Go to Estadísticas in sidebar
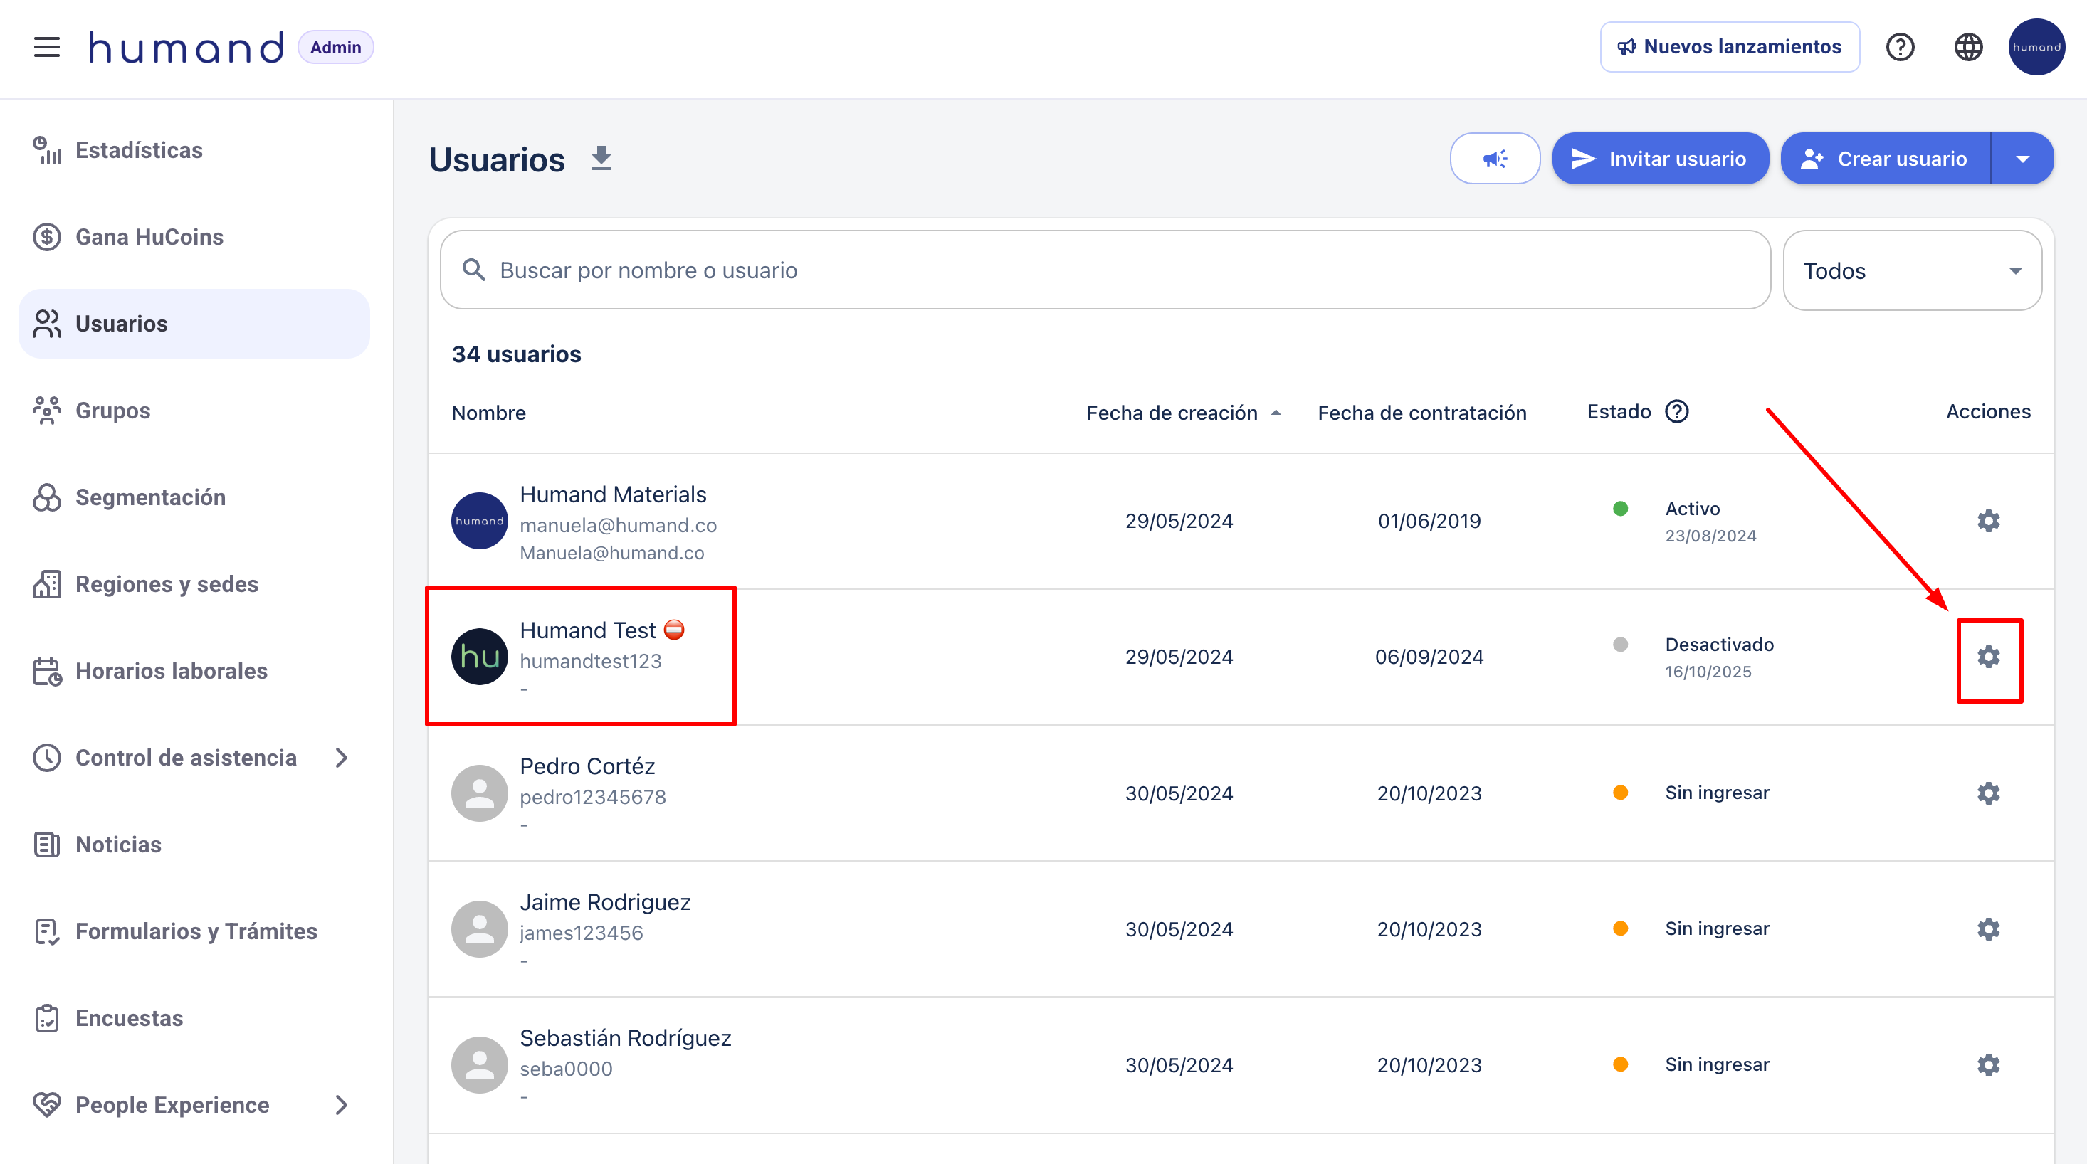The height and width of the screenshot is (1164, 2087). click(x=139, y=150)
